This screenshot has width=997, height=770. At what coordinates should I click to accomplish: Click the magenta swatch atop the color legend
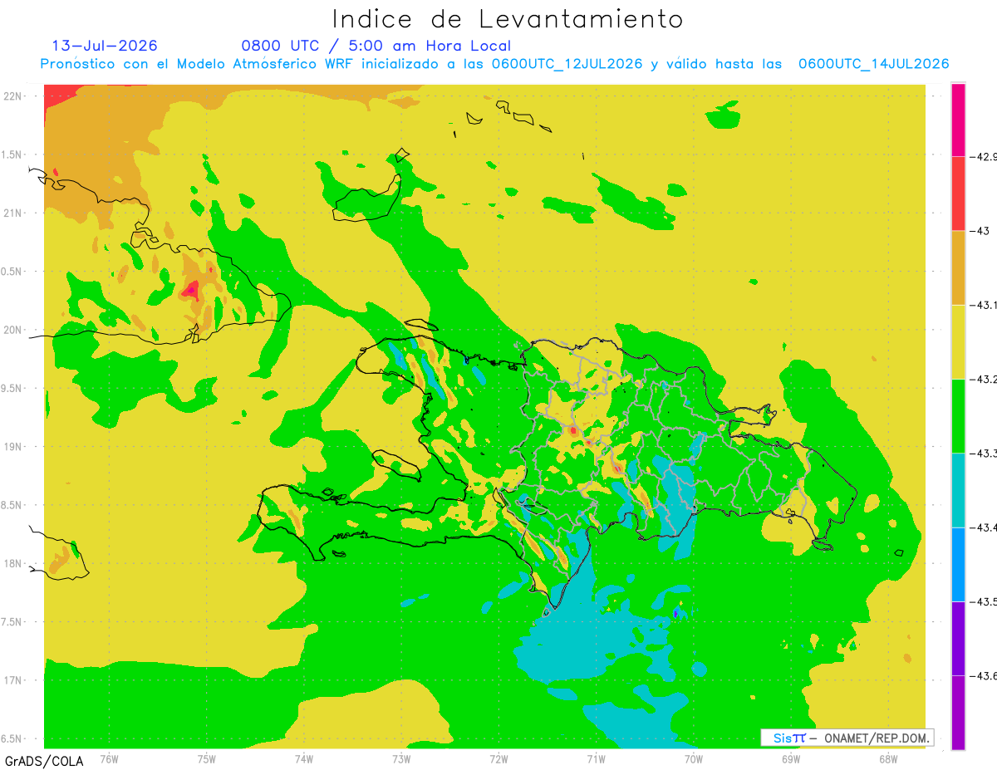(x=958, y=119)
